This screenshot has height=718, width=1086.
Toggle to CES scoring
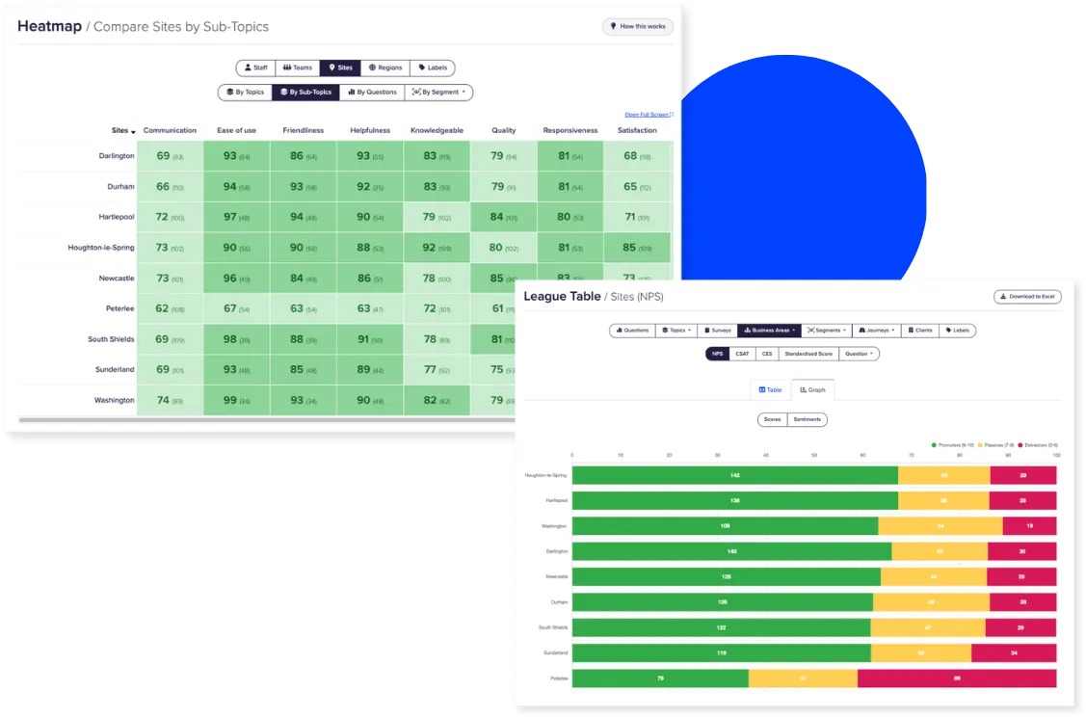[769, 354]
